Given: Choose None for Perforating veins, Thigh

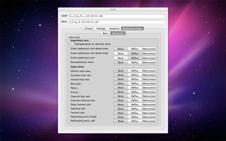Looking at the screenshot, I should click(121, 117).
